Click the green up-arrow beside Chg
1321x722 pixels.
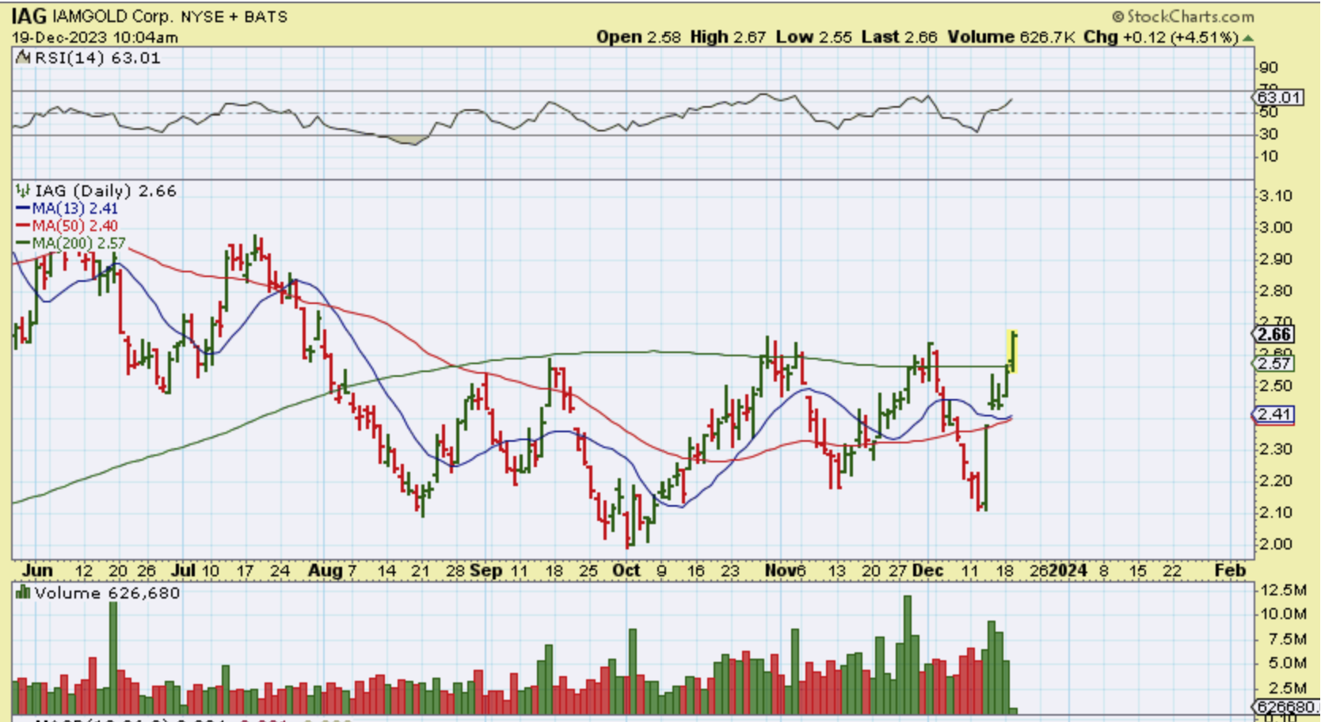(x=1248, y=38)
